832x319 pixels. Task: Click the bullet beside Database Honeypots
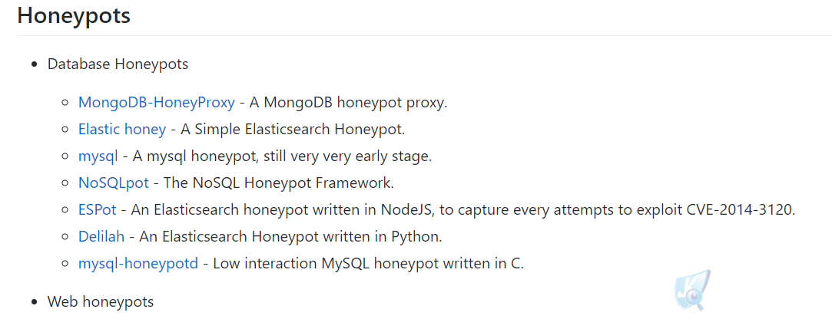[35, 64]
